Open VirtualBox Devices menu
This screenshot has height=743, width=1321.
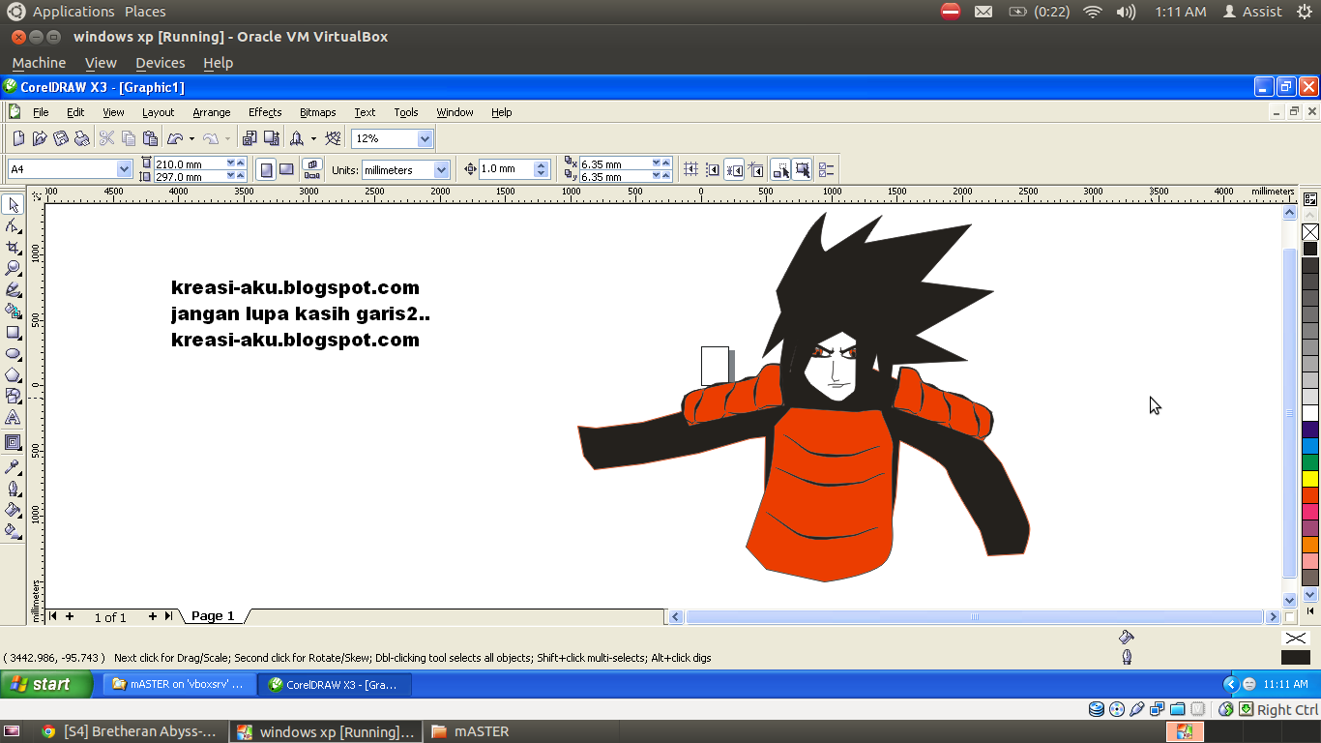pyautogui.click(x=160, y=63)
